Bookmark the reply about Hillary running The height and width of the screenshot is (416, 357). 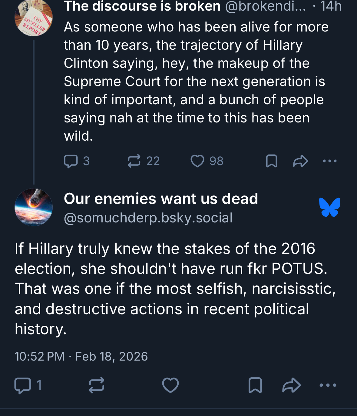(x=255, y=385)
